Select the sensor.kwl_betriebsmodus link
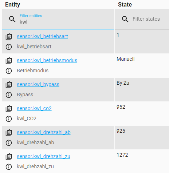 coord(47,60)
